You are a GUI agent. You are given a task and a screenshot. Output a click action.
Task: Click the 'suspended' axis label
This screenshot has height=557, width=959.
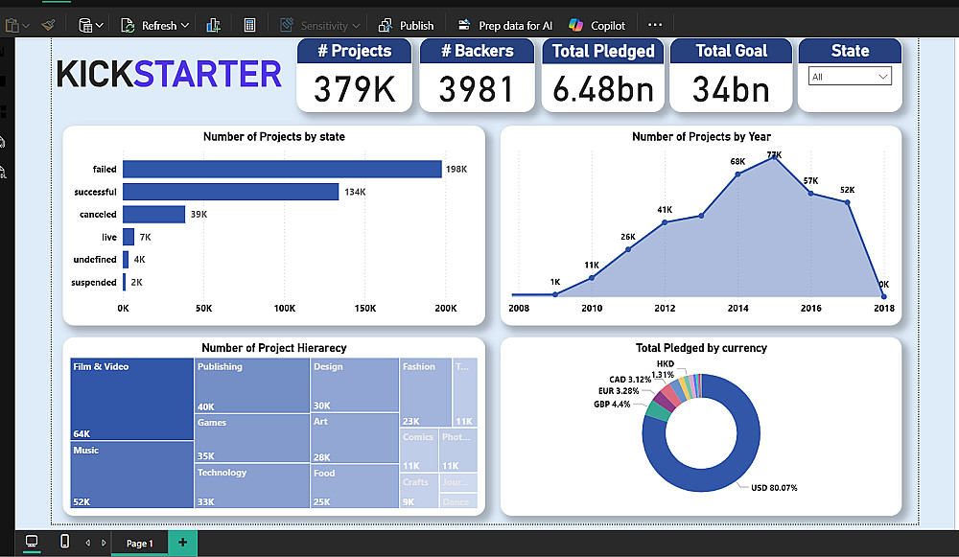[94, 282]
